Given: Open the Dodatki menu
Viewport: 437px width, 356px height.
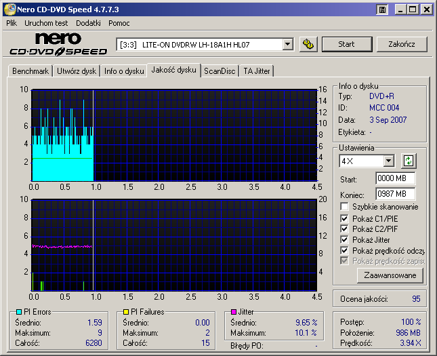Looking at the screenshot, I should (88, 23).
